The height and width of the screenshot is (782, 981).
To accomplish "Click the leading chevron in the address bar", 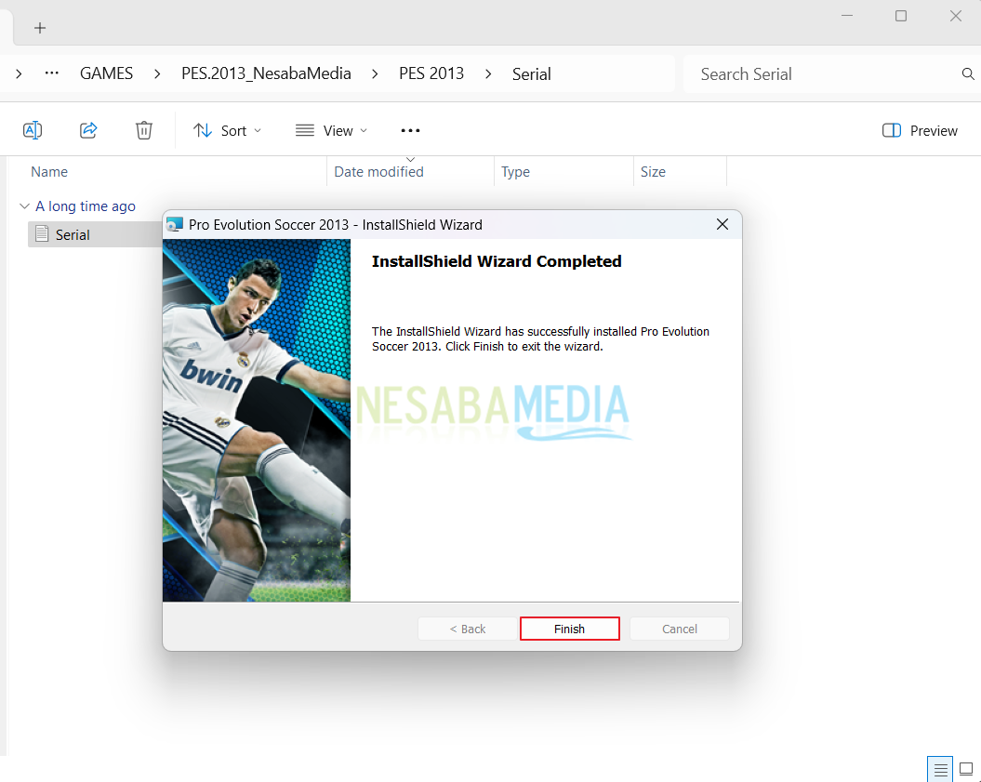I will [x=19, y=73].
